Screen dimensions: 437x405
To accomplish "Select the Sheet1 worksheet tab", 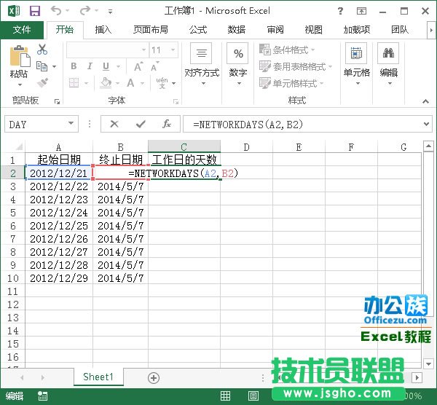I will tap(98, 377).
